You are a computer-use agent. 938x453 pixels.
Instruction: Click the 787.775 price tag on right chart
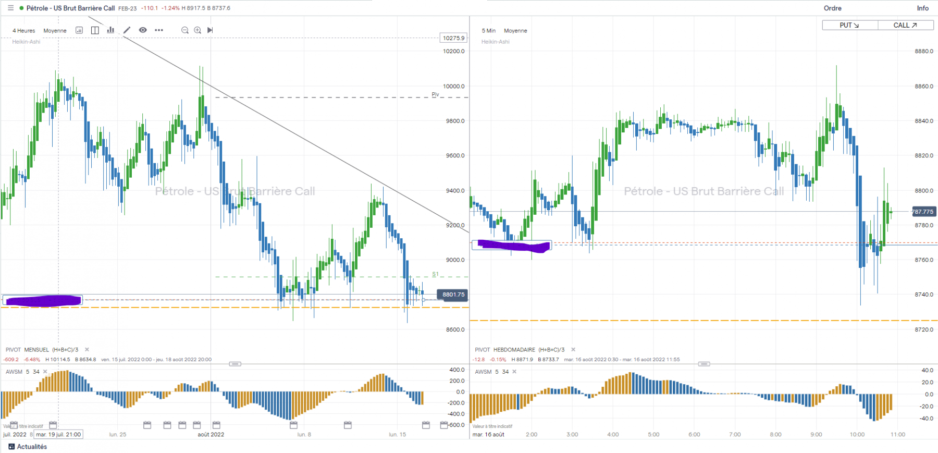point(923,212)
